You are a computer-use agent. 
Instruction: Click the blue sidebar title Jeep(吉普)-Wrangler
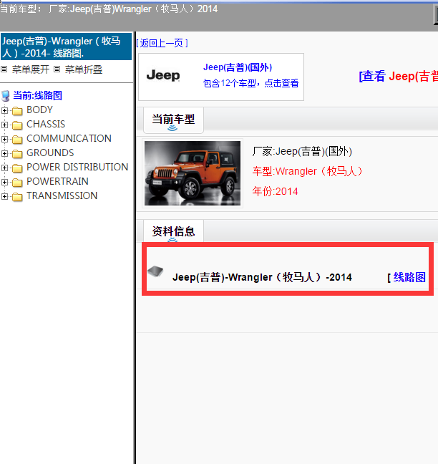tap(66, 47)
